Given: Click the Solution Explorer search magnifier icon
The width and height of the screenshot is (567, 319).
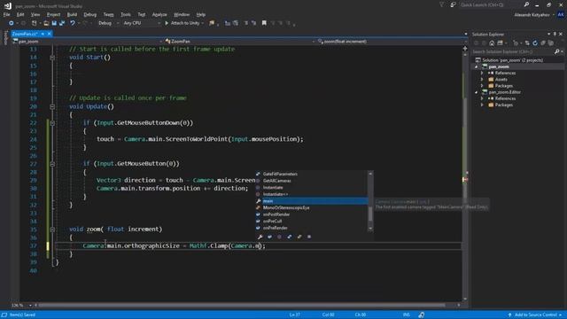Looking at the screenshot, I should 557,52.
